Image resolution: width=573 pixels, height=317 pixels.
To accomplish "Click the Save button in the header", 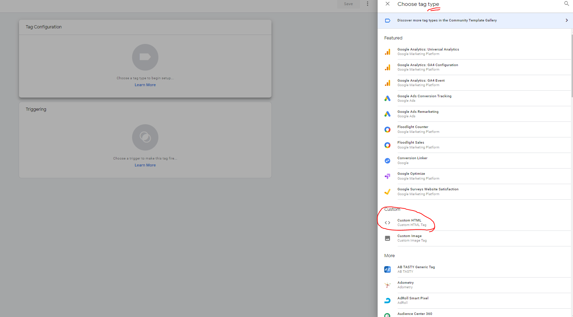I will coord(348,4).
